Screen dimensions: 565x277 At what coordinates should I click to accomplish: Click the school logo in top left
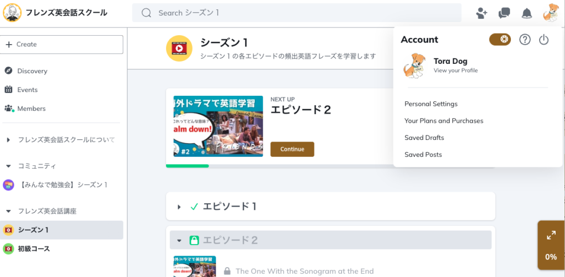tap(12, 13)
